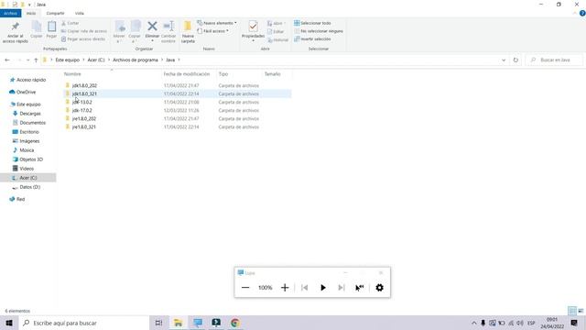Click Cambiar nombre in the ribbon

168,32
